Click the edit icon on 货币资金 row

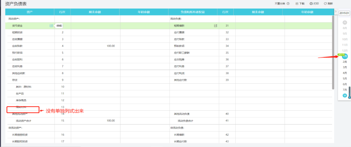pos(51,26)
